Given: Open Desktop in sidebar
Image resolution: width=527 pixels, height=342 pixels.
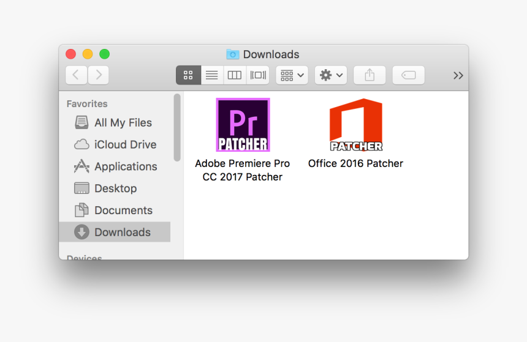Looking at the screenshot, I should (115, 188).
